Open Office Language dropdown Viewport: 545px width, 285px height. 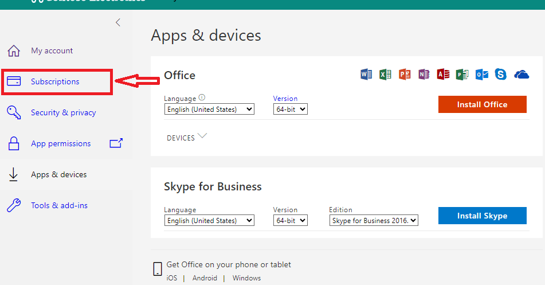tap(209, 110)
